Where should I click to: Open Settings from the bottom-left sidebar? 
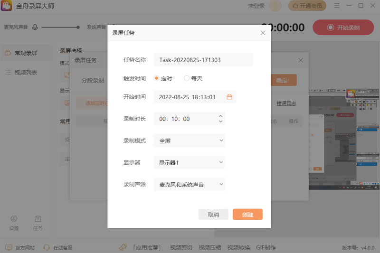point(14,223)
